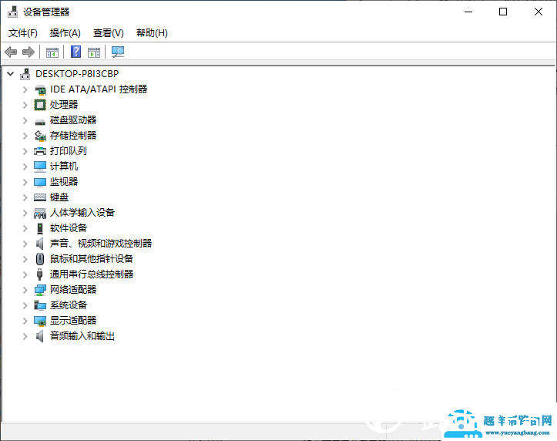Select the 显示适配器 label
The width and height of the screenshot is (557, 441).
73,321
